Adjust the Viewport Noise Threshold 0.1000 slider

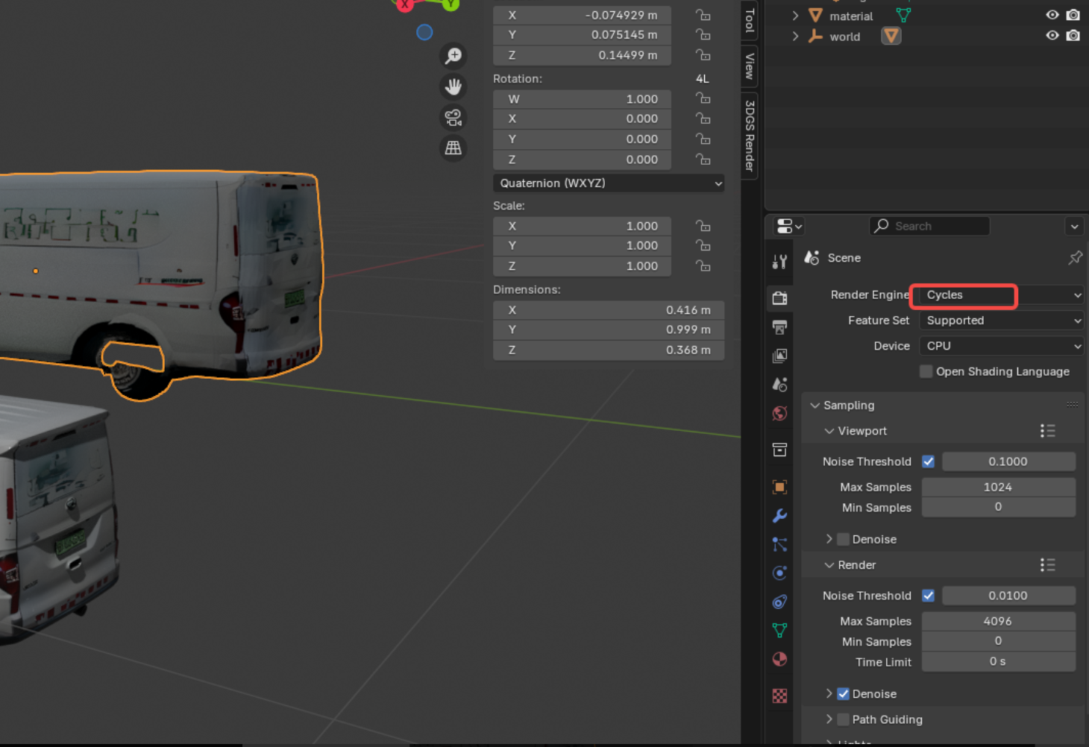[1008, 461]
